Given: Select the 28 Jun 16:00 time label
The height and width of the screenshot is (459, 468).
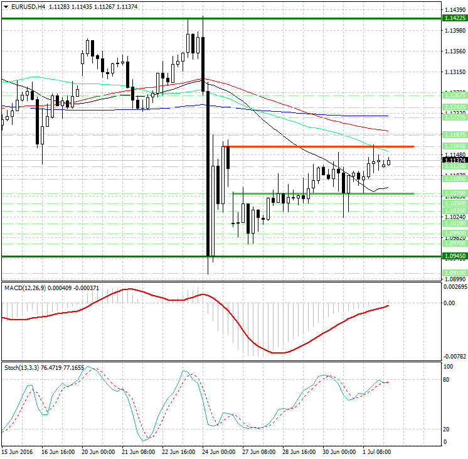Looking at the screenshot, I should pos(299,452).
